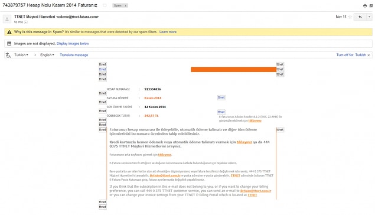The height and width of the screenshot is (215, 375).
Task: Click 'Turn off for: Turkish'
Action: coord(351,55)
